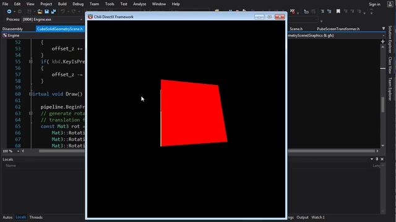Switch to the PubeScreenTransformer.h tab
Viewport: 396px width, 222px height.
(338, 29)
